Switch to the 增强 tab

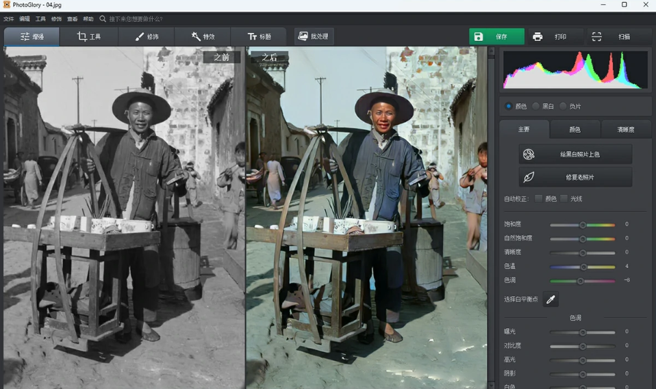(31, 37)
